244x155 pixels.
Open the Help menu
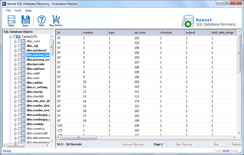pos(29,10)
